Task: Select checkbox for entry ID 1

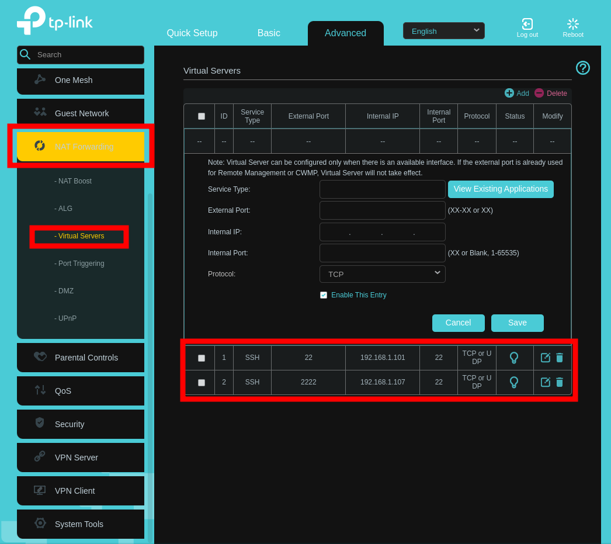Action: pos(202,358)
